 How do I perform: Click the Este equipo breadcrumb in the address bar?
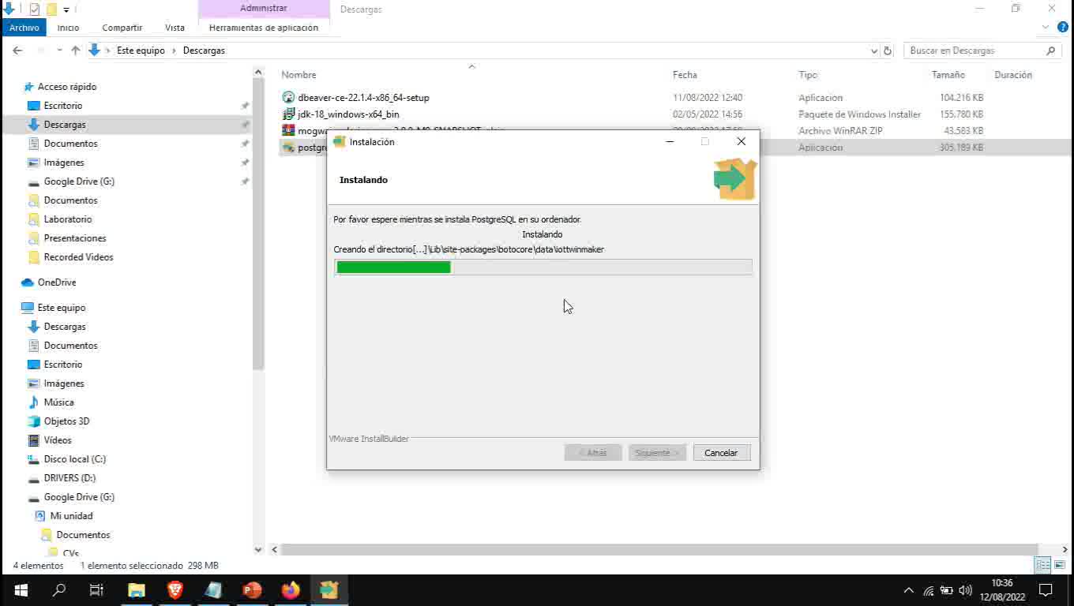[x=141, y=50]
